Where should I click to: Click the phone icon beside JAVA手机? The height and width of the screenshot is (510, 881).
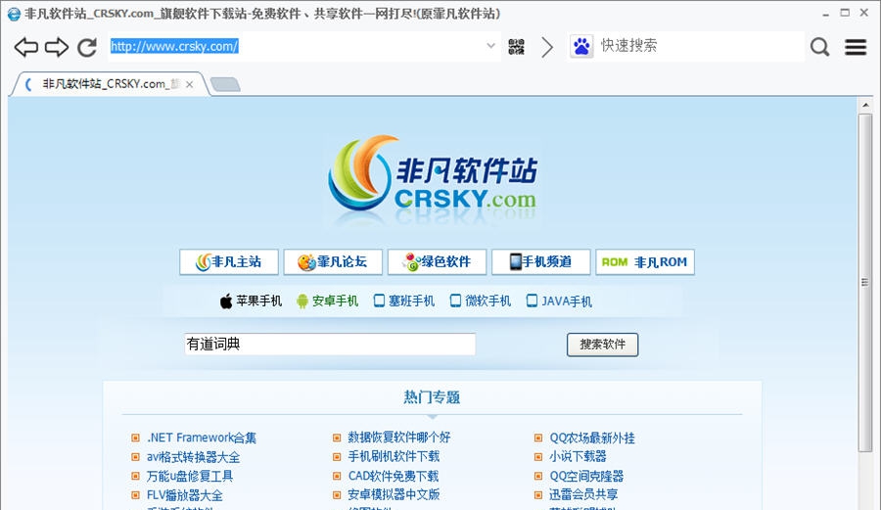[532, 301]
